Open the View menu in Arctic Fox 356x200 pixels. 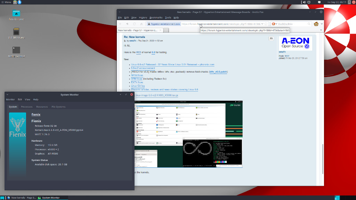click(x=134, y=17)
